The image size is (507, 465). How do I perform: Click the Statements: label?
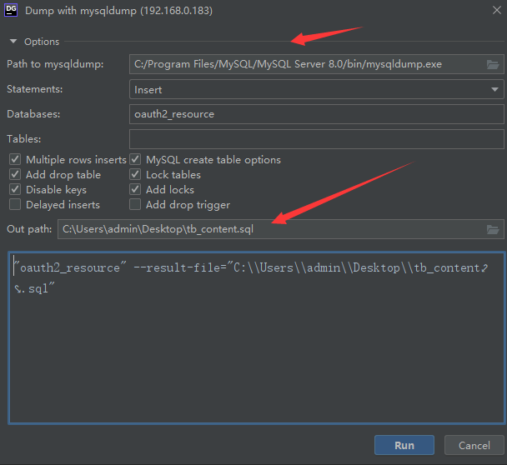point(34,89)
